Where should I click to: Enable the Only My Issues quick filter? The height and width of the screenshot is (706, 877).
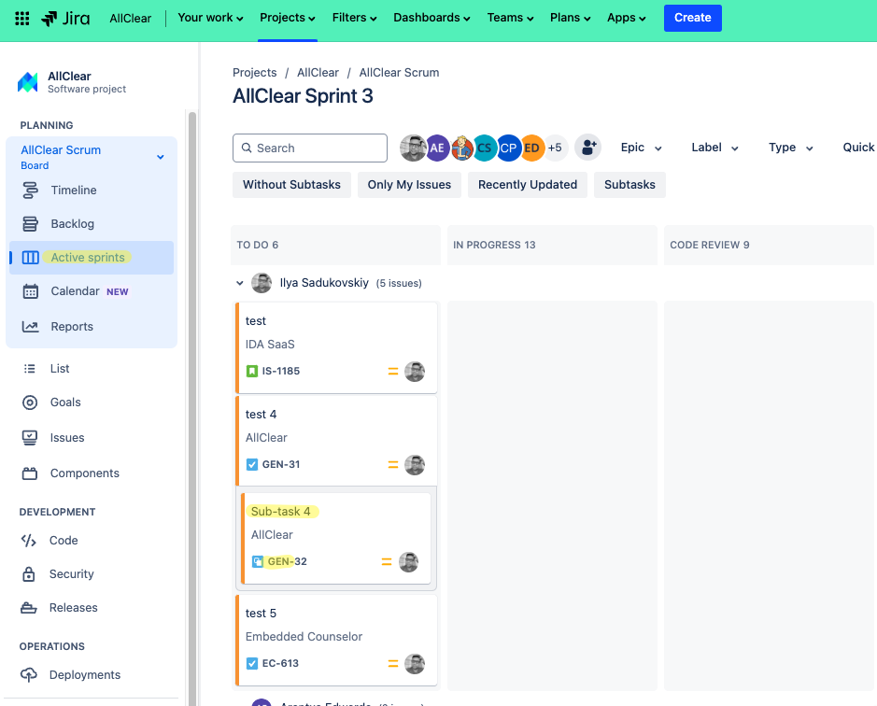click(x=409, y=184)
